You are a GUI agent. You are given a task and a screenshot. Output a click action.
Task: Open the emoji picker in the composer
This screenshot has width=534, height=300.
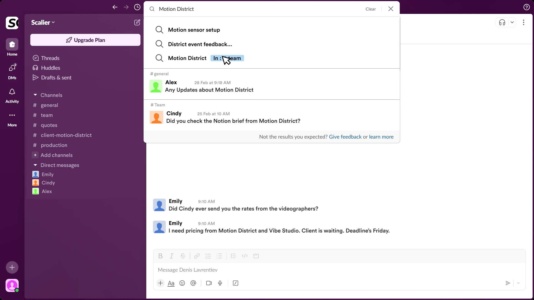click(x=182, y=283)
